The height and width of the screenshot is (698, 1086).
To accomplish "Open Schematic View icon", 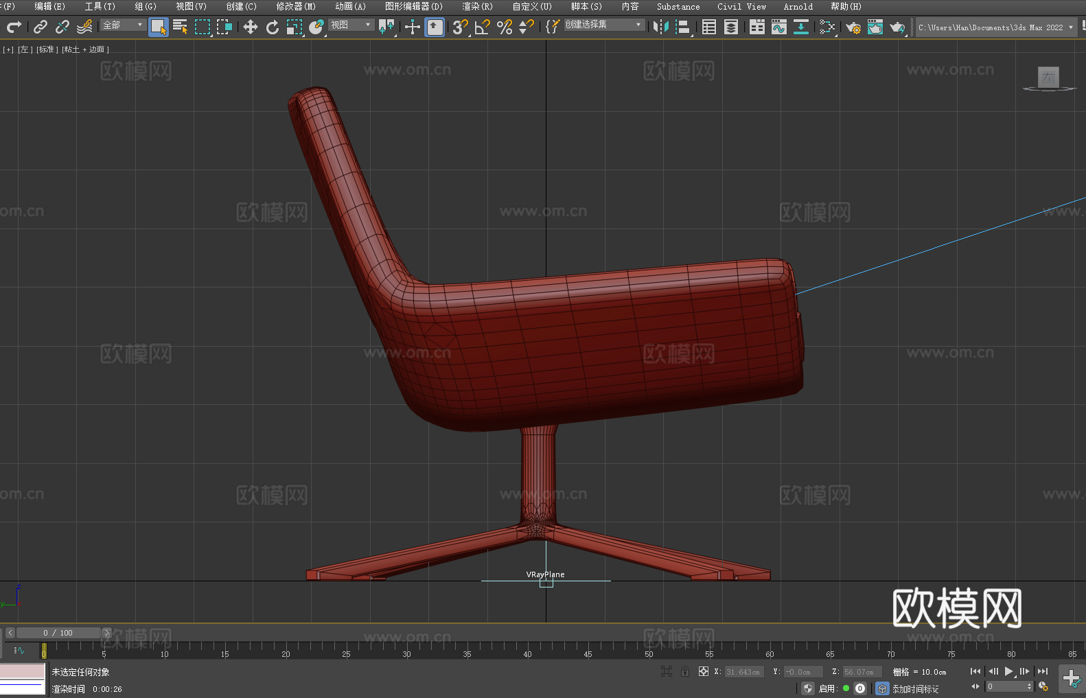I will [801, 27].
